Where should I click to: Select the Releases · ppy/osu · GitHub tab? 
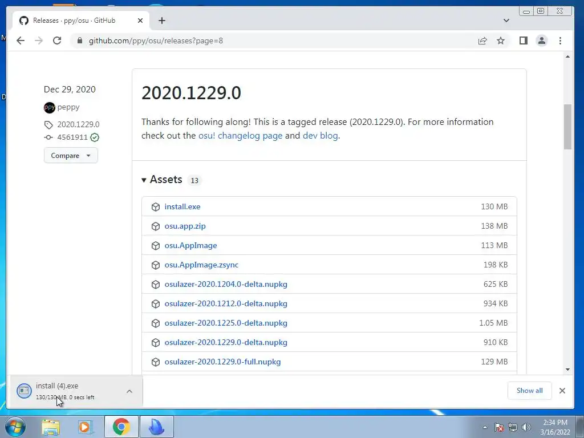tap(81, 21)
